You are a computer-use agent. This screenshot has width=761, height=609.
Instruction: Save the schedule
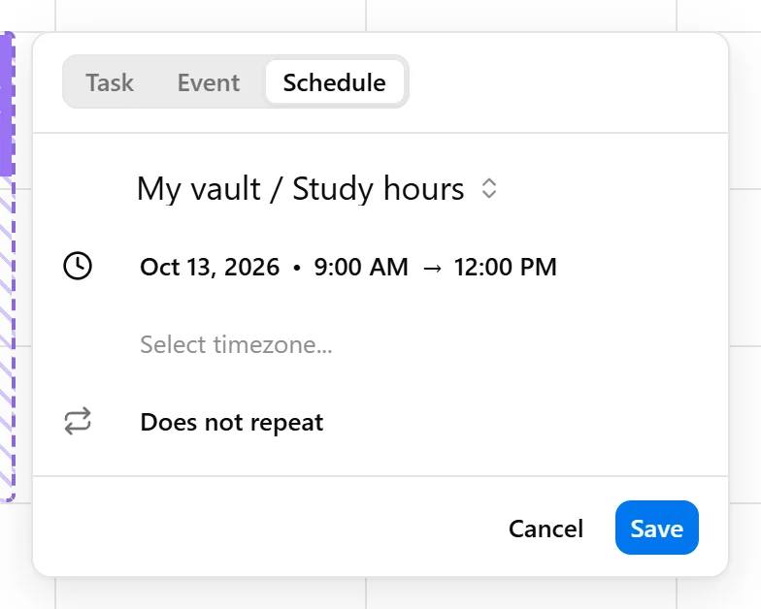[x=656, y=528]
